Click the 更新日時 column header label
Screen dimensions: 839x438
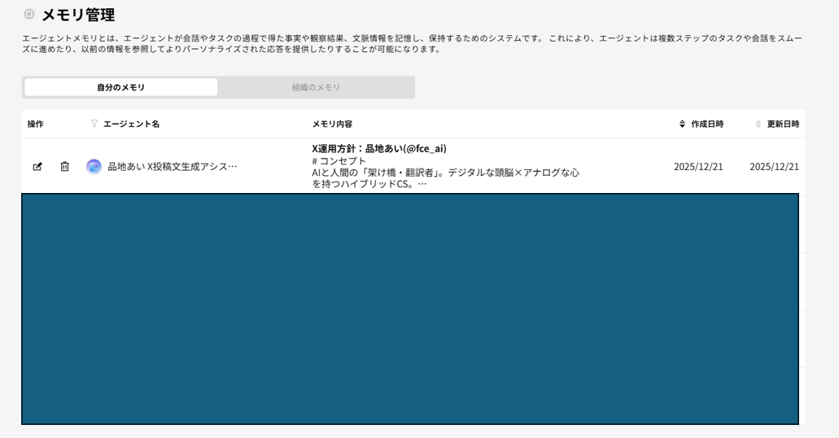point(783,124)
